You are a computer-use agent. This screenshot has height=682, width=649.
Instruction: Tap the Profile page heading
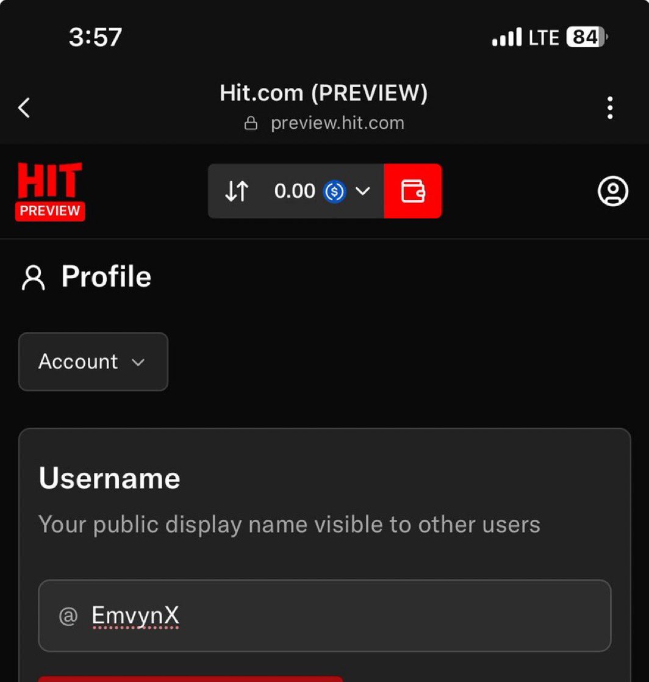pos(106,276)
